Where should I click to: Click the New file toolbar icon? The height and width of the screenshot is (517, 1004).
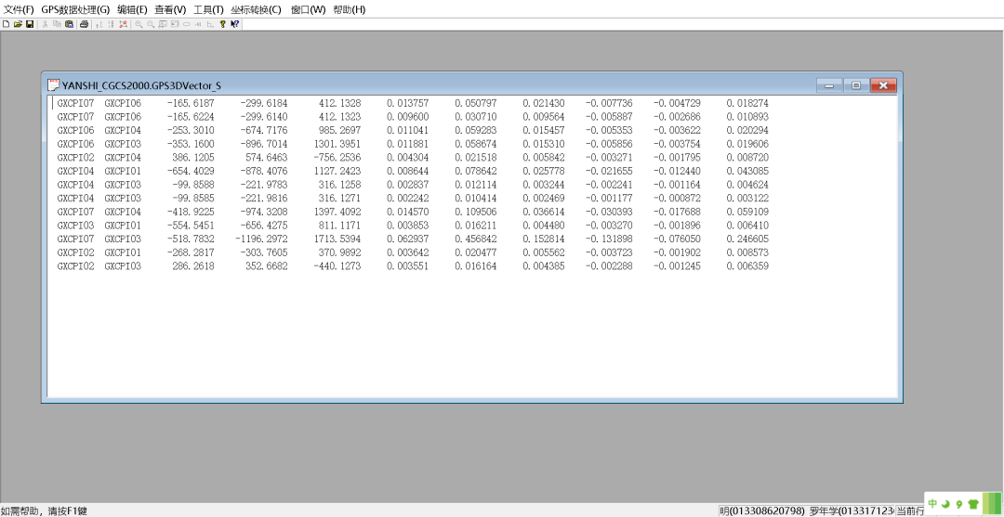pyautogui.click(x=6, y=24)
